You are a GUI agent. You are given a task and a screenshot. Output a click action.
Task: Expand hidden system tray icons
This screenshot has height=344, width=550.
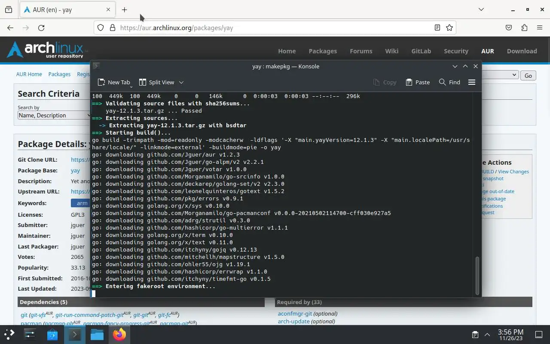(x=487, y=334)
